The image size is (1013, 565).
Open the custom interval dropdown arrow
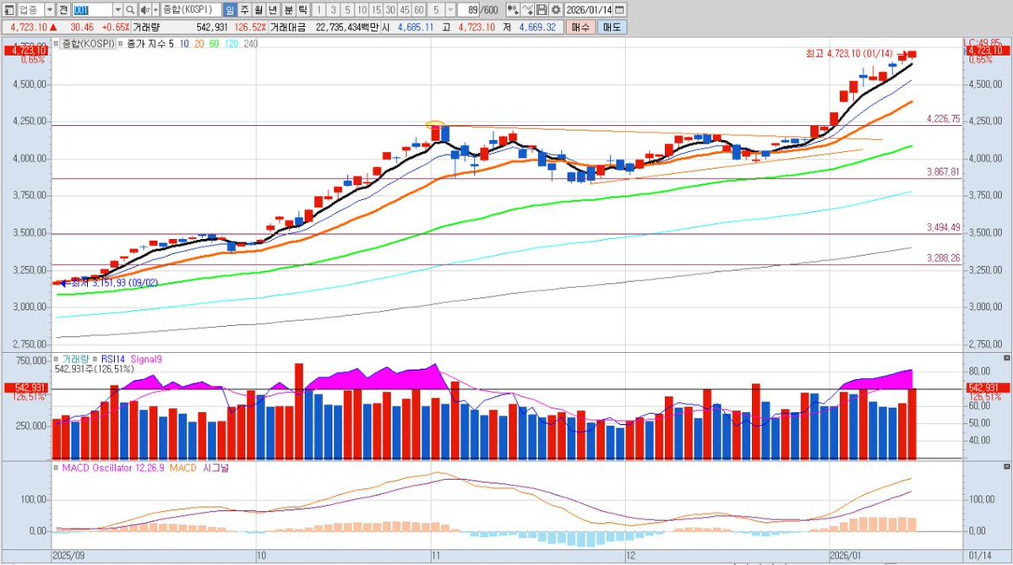click(x=450, y=9)
